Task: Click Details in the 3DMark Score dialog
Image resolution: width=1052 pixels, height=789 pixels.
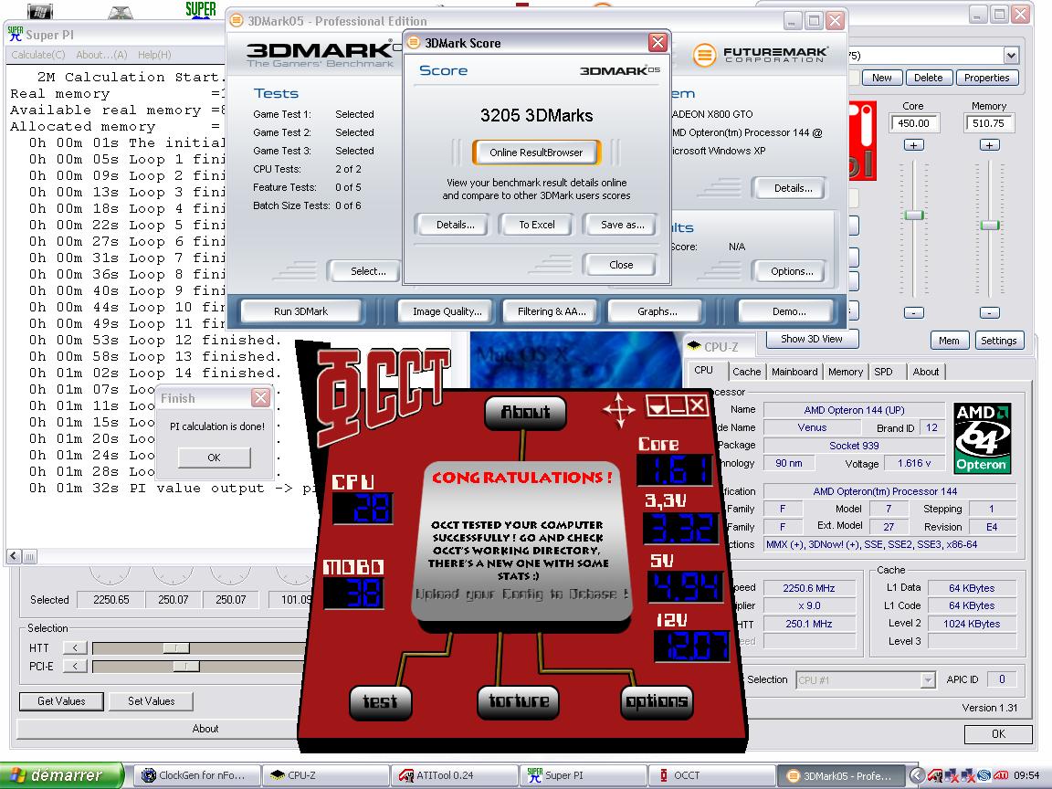Action: (x=455, y=225)
